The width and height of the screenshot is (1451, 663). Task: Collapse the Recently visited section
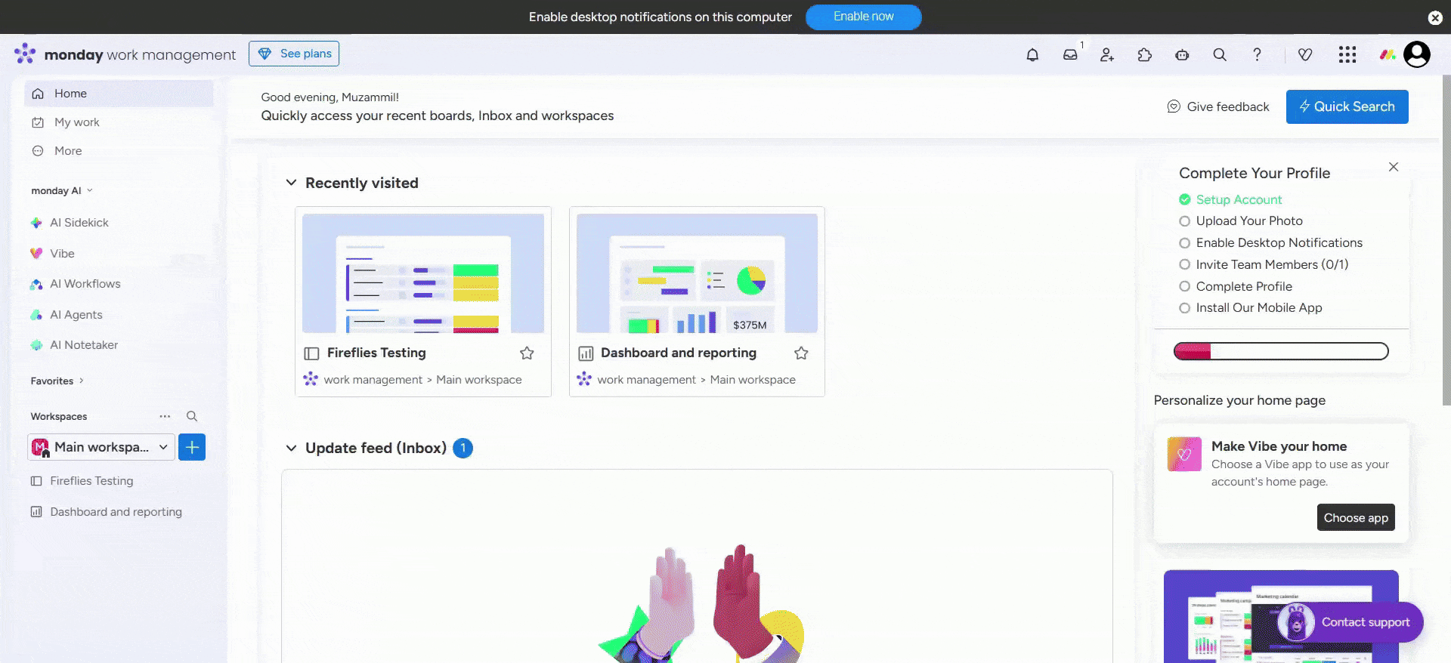pyautogui.click(x=291, y=183)
